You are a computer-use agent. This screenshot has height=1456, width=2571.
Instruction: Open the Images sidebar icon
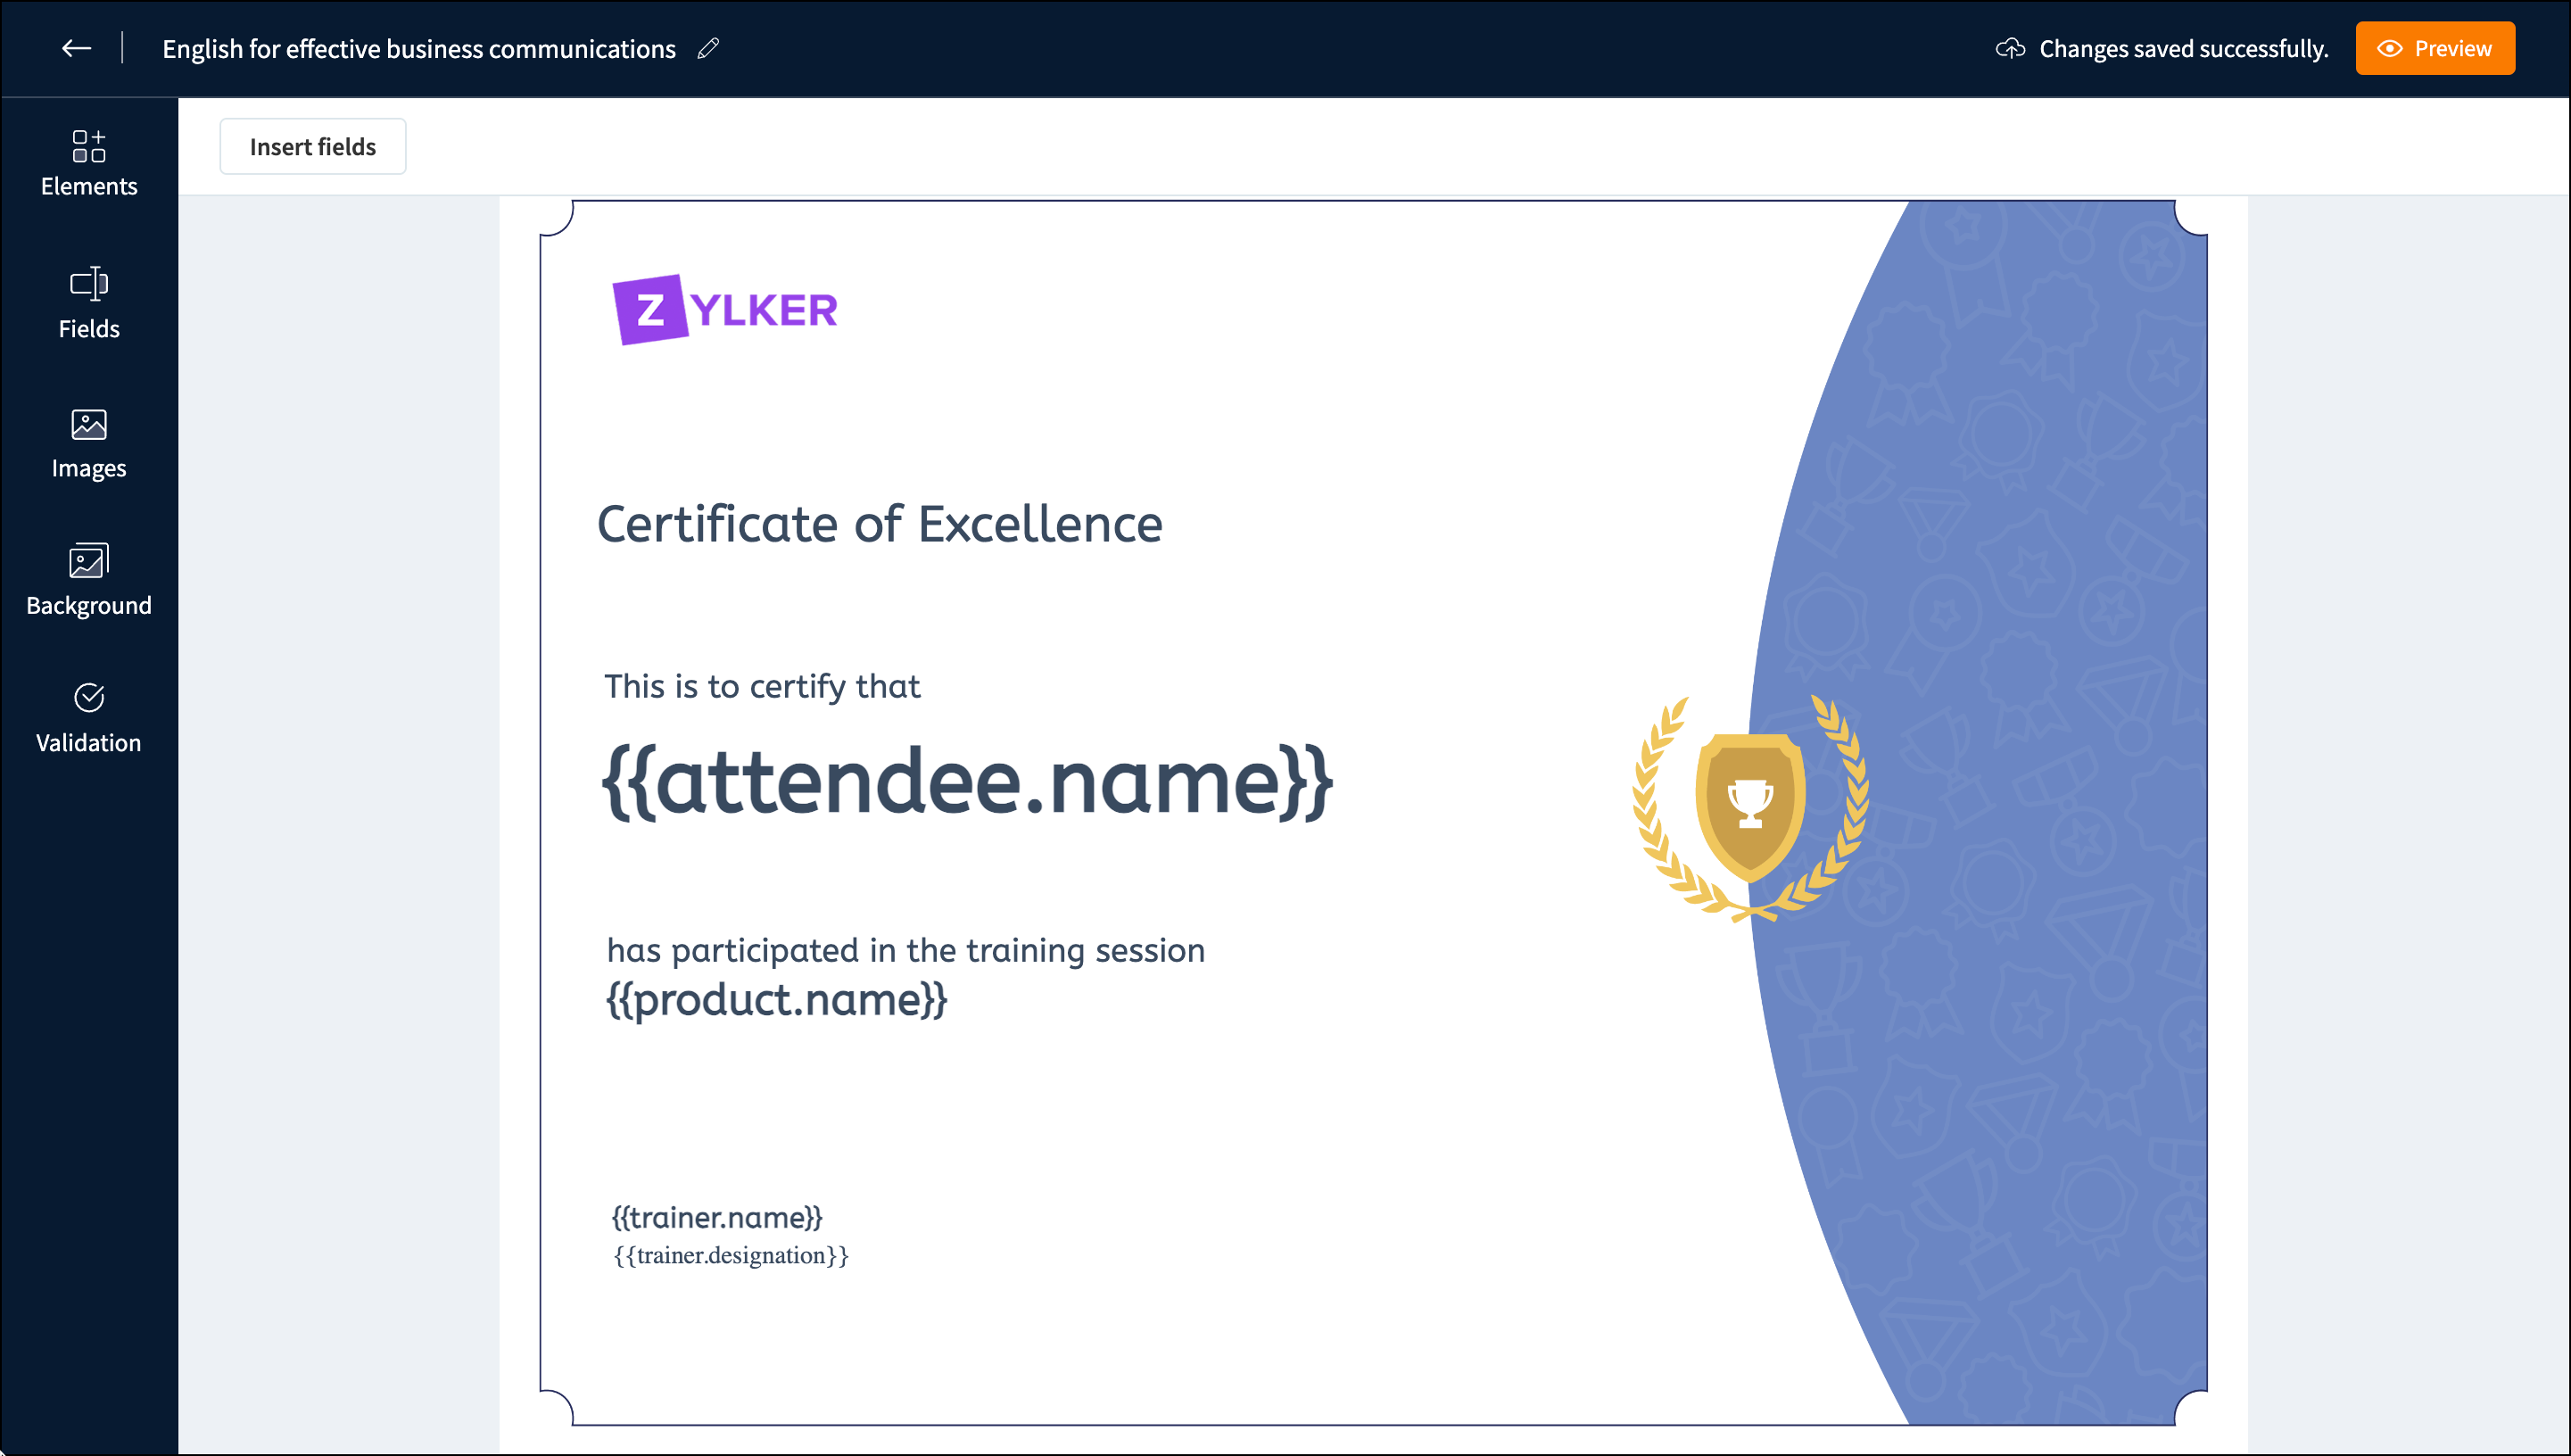pyautogui.click(x=89, y=425)
